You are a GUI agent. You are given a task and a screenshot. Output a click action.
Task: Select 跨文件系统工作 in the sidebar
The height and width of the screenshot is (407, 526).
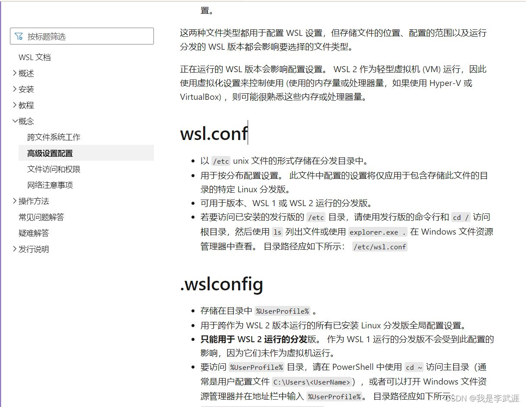(x=54, y=137)
